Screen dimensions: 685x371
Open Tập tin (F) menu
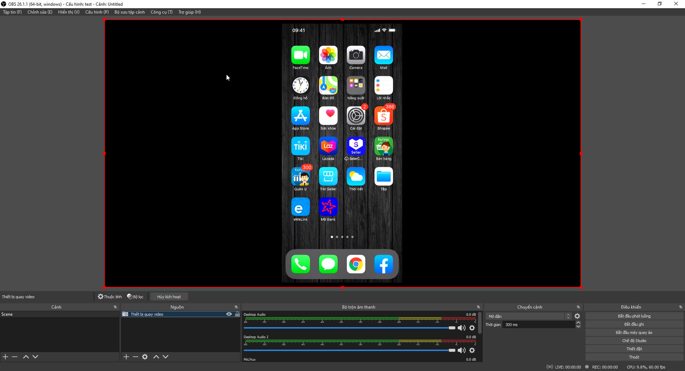[x=12, y=12]
